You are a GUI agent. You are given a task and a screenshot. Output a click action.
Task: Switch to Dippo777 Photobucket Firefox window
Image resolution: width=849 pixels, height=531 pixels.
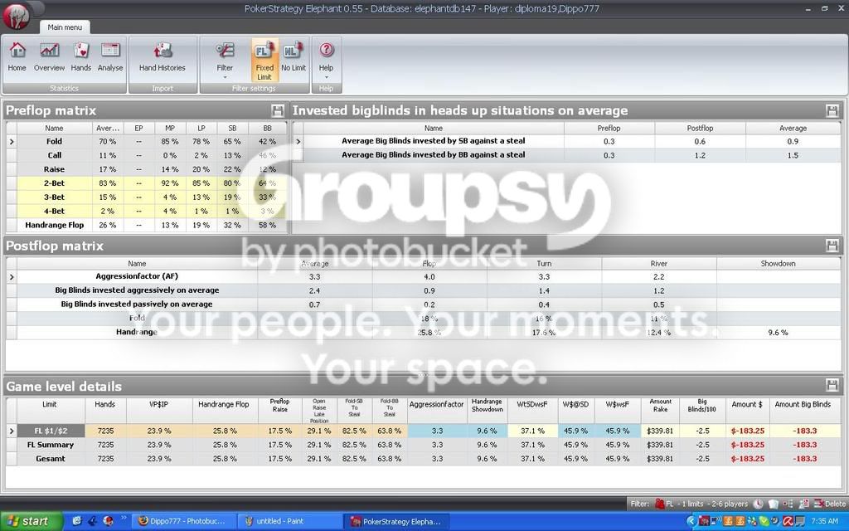tap(183, 521)
